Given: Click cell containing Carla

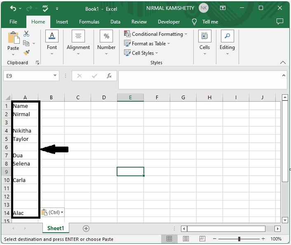Looking at the screenshot, I should click(25, 180).
